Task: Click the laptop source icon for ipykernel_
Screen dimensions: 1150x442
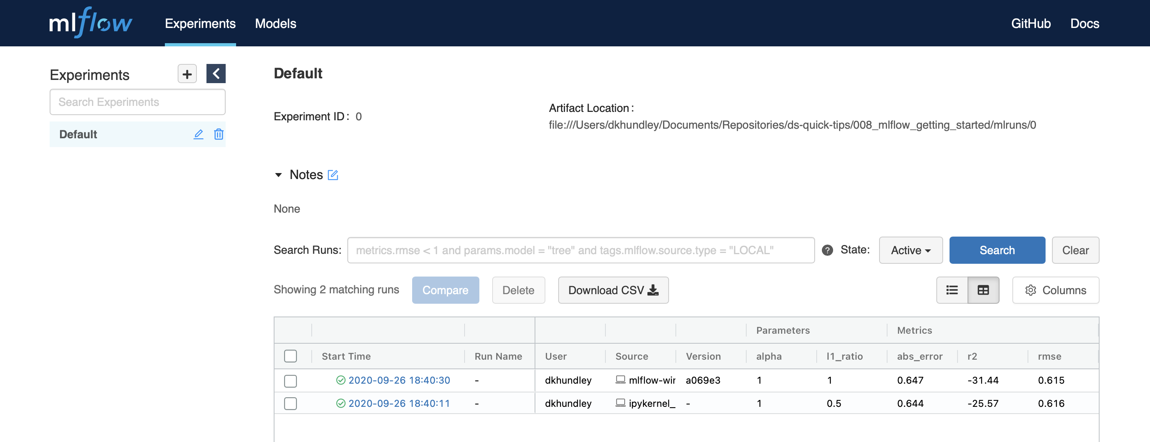Action: point(620,403)
